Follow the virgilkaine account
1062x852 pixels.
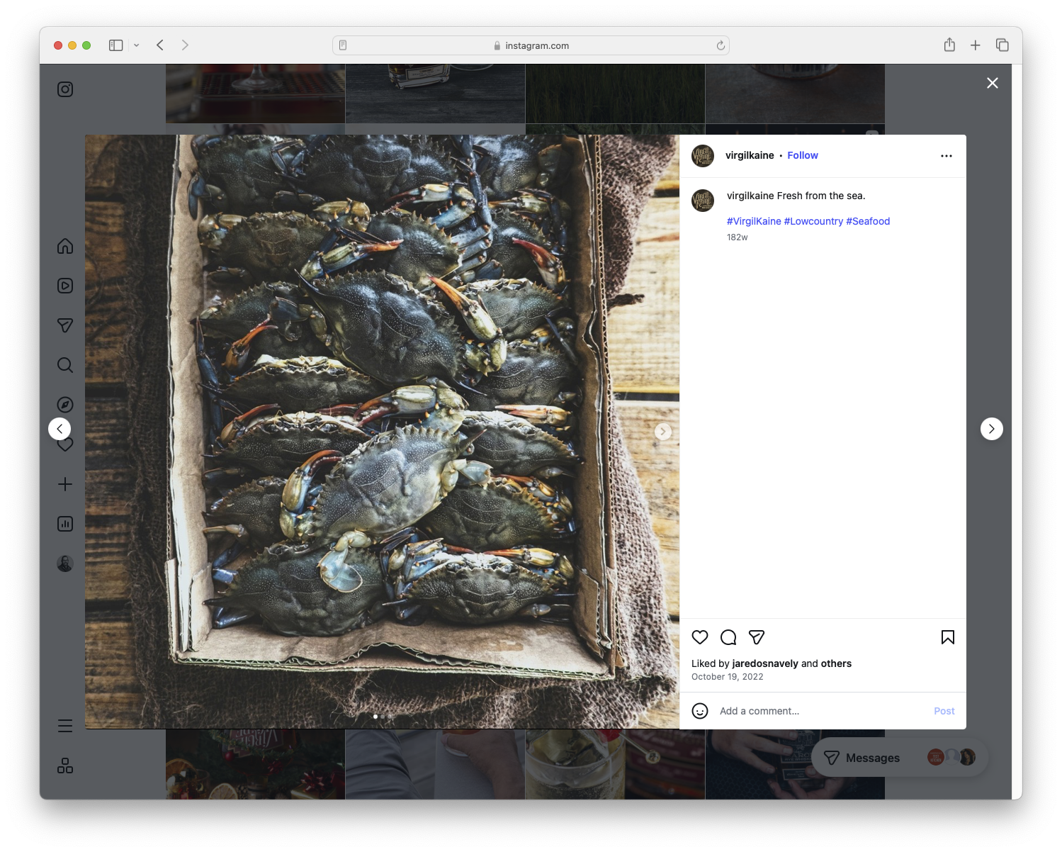pos(802,155)
